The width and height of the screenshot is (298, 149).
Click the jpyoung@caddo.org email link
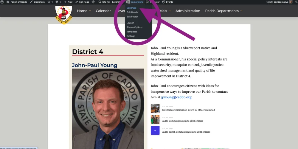tap(176, 97)
